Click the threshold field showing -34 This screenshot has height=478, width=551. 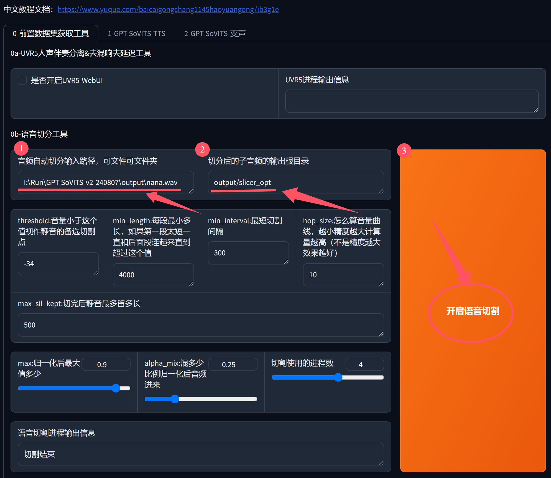(x=58, y=264)
